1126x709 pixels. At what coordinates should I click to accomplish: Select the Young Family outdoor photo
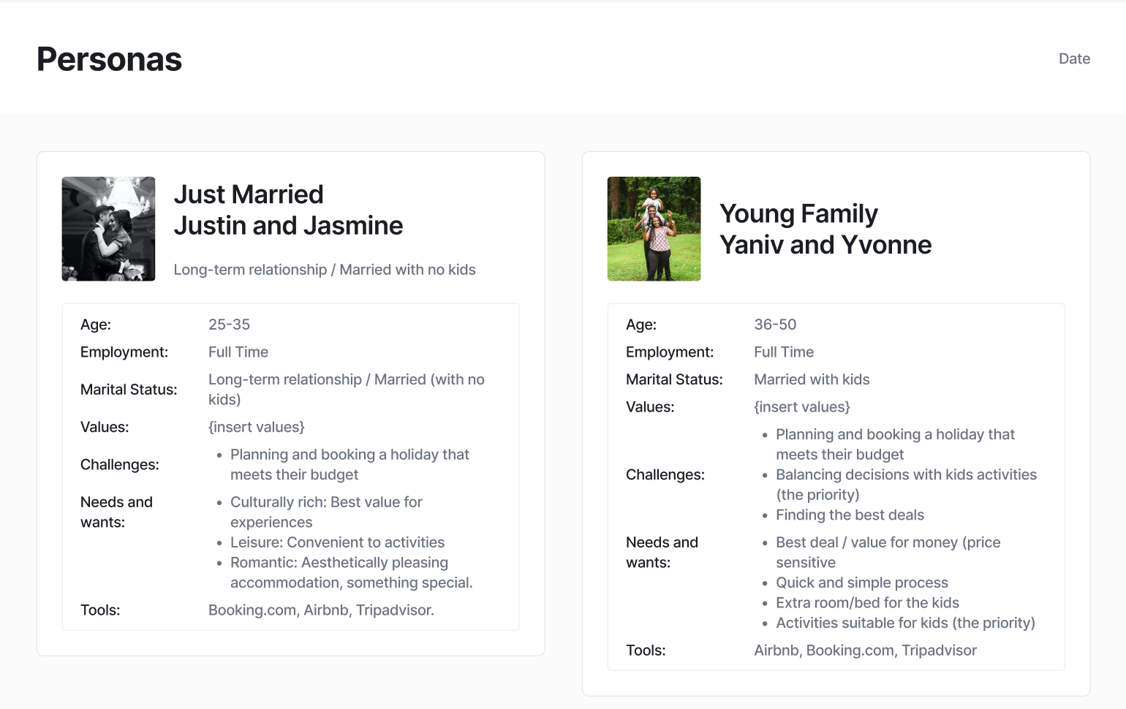654,229
